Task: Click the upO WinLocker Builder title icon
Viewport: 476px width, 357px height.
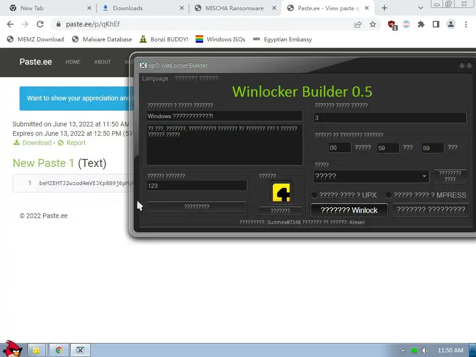Action: tap(143, 65)
